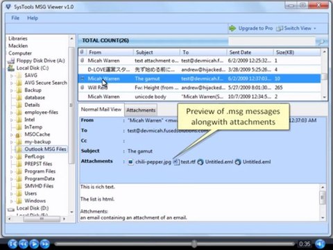Expand the AVG Secure Search folder
This screenshot has height=250, width=333.
(12, 83)
